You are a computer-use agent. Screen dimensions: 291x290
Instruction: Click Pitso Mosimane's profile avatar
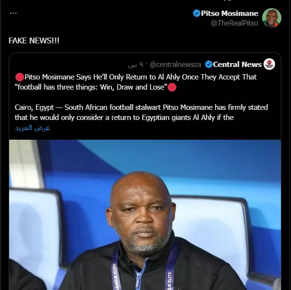272,18
